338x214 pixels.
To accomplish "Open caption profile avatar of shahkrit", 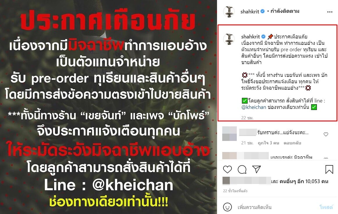I will [x=229, y=39].
